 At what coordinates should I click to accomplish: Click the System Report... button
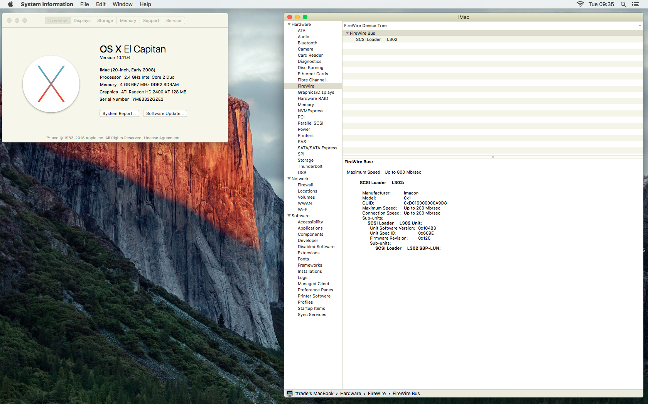tap(119, 113)
